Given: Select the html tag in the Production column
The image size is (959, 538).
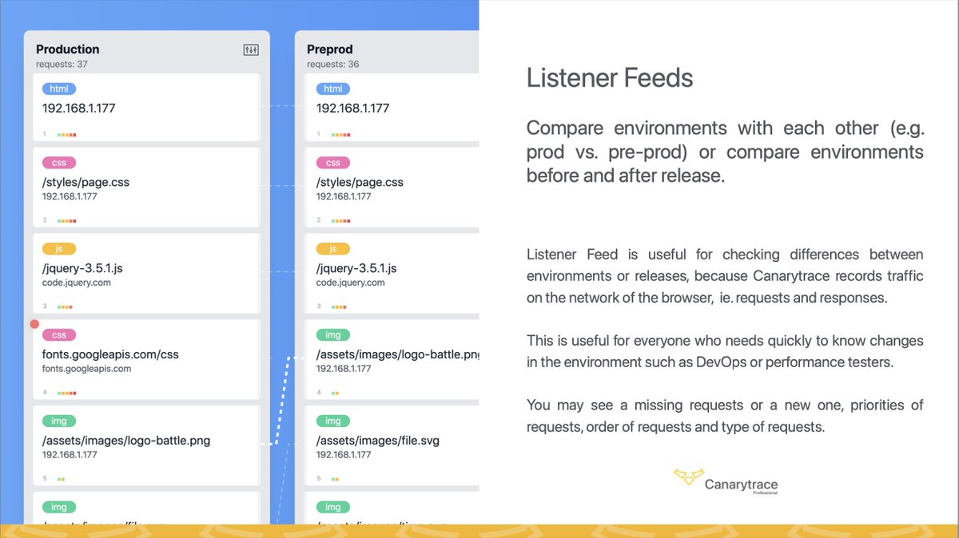Looking at the screenshot, I should [59, 89].
